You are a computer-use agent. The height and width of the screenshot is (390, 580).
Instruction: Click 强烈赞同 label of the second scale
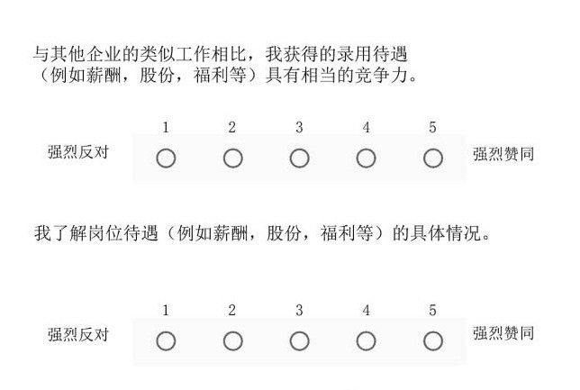point(503,333)
